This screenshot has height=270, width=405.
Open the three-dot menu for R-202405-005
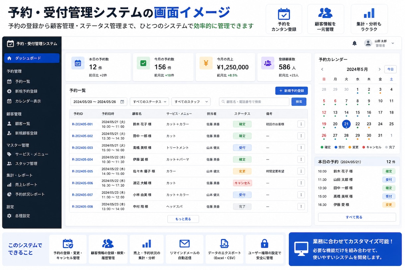(301, 171)
